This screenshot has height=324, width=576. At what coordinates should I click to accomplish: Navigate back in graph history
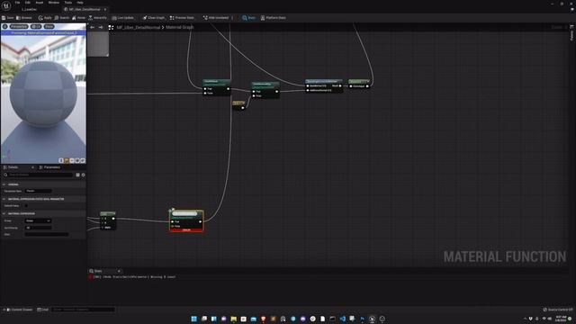[92, 27]
